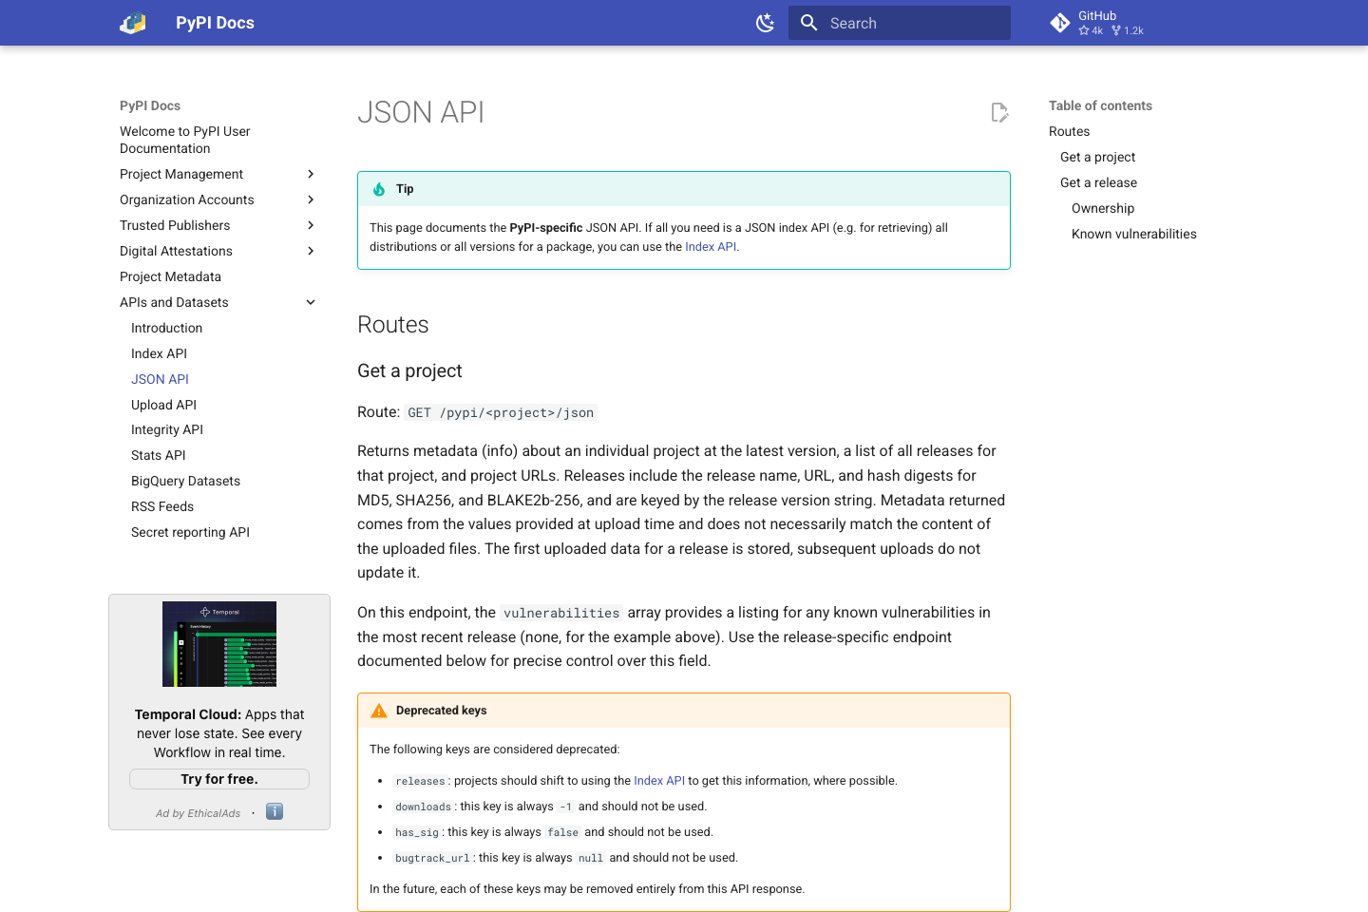Open the Index API sidebar entry
The image size is (1368, 912).
[159, 353]
